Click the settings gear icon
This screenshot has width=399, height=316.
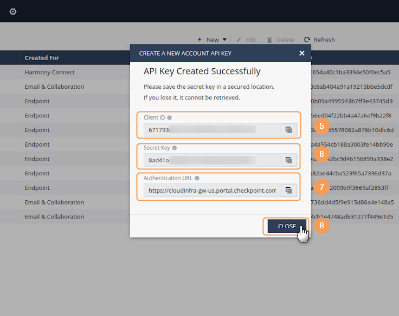13,11
